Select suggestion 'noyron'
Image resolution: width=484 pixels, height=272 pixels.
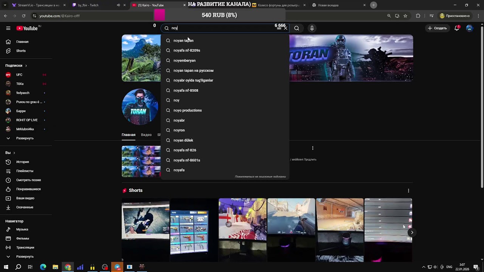pos(225,130)
